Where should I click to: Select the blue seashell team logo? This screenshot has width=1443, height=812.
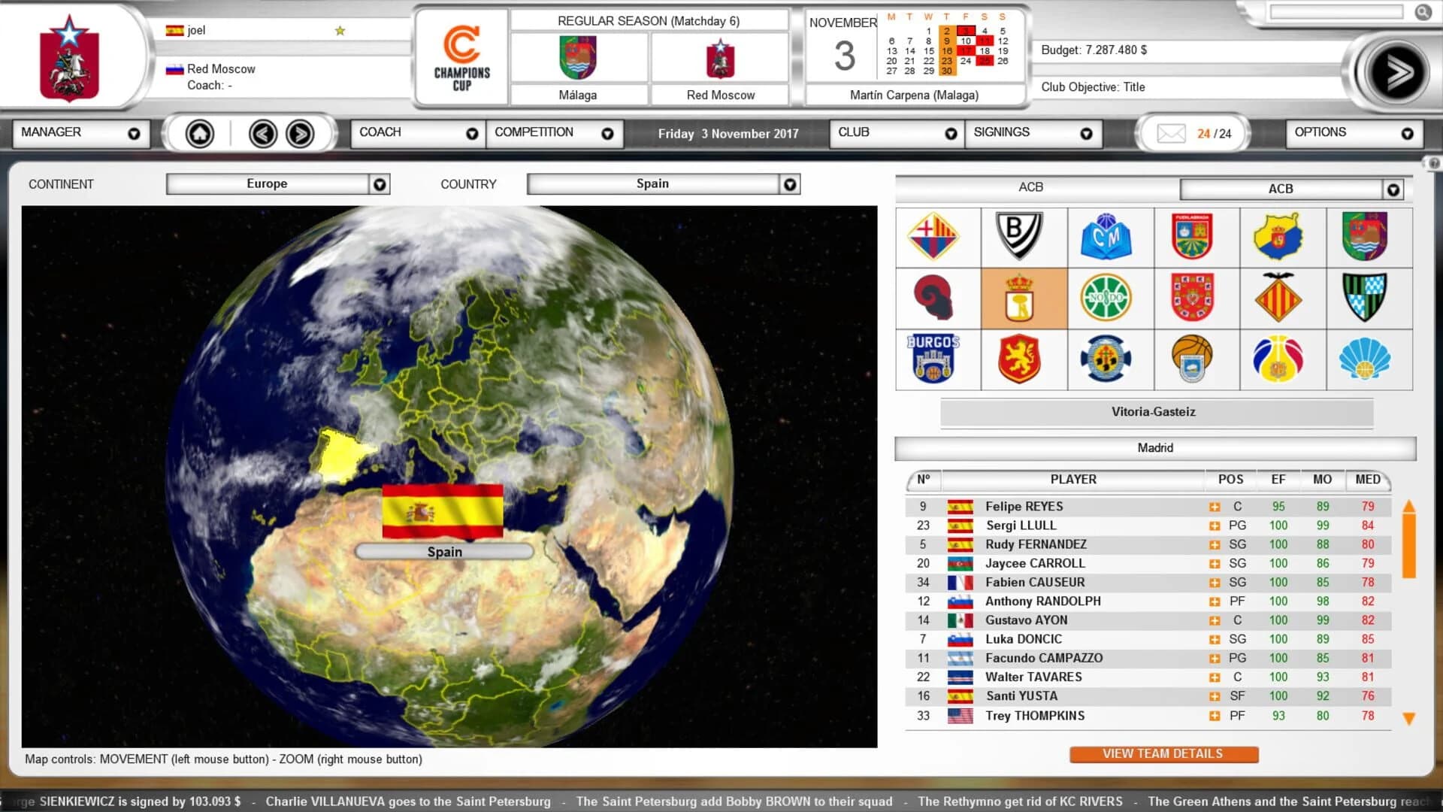(x=1368, y=359)
